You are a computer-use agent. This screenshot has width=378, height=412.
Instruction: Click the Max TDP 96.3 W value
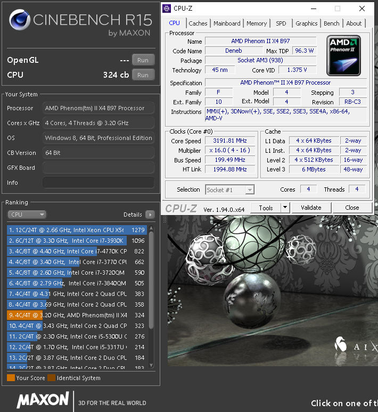click(x=305, y=51)
